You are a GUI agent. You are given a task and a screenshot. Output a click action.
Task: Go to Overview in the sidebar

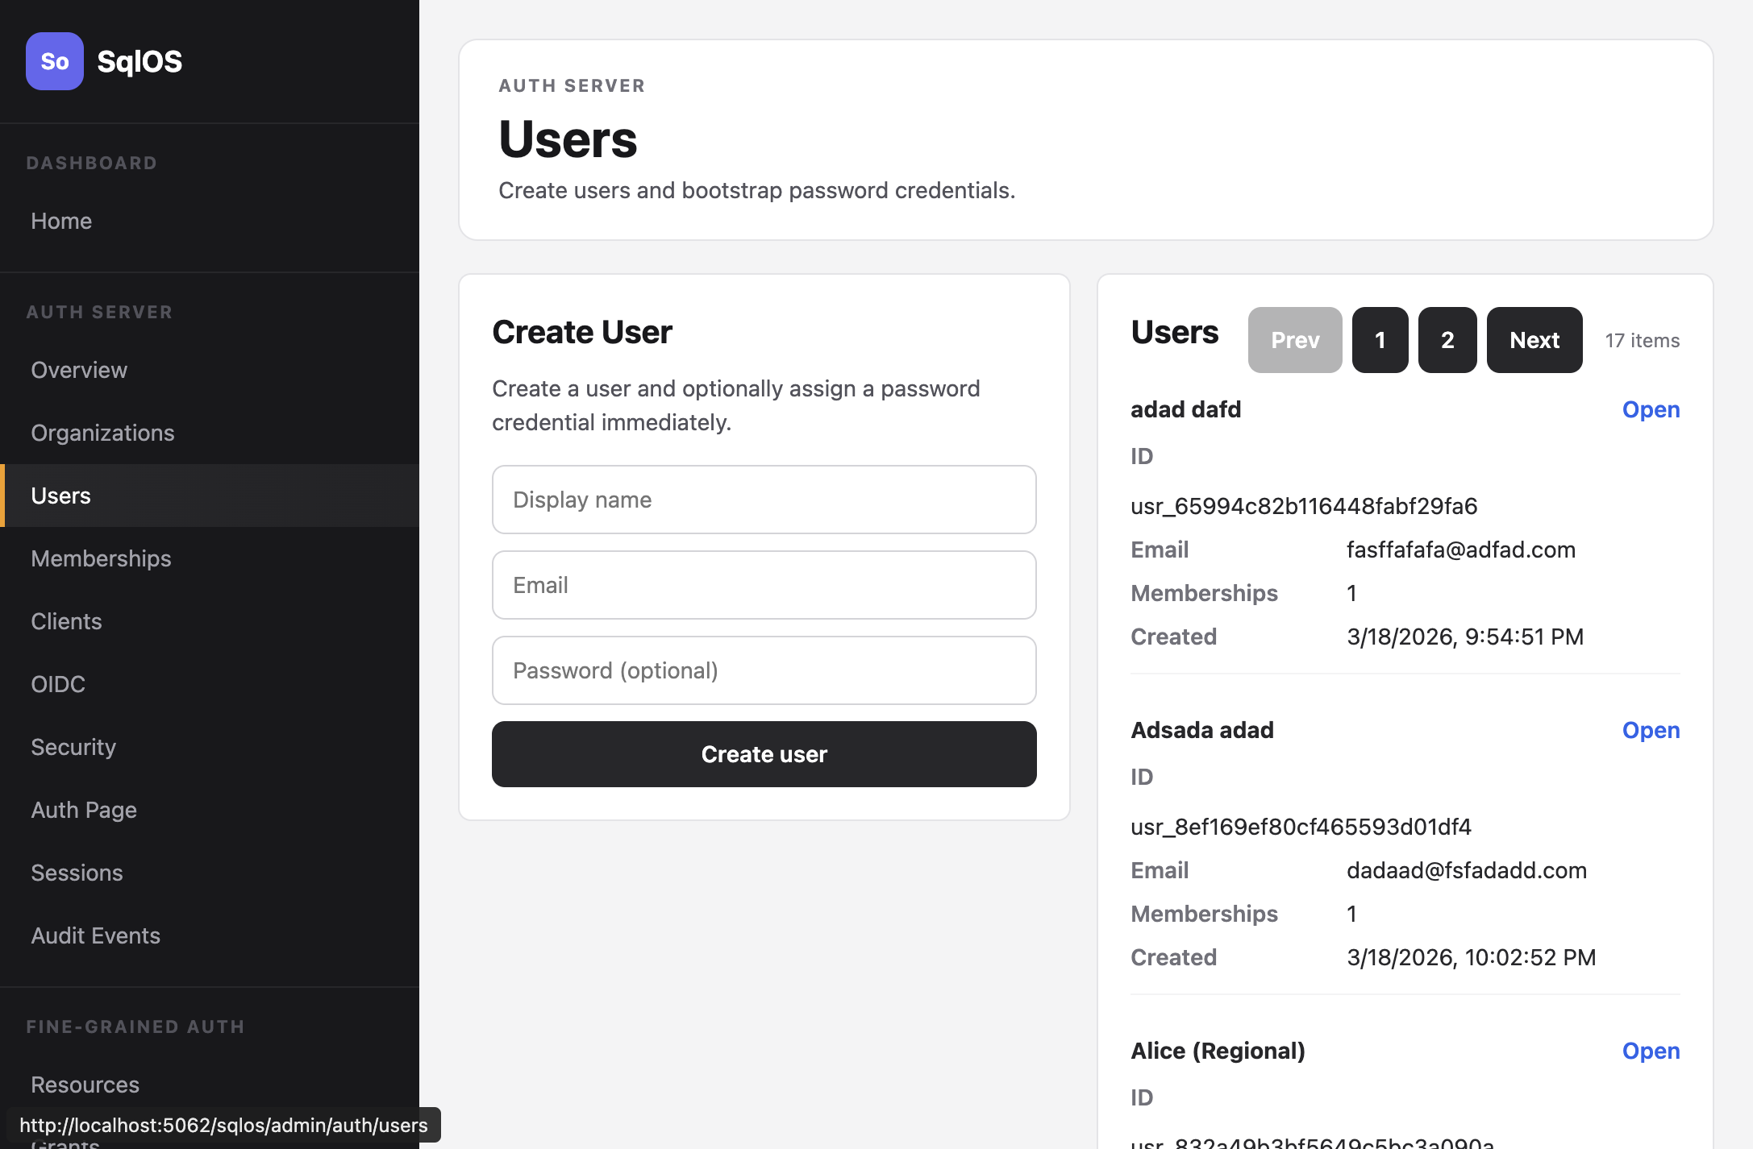point(79,370)
